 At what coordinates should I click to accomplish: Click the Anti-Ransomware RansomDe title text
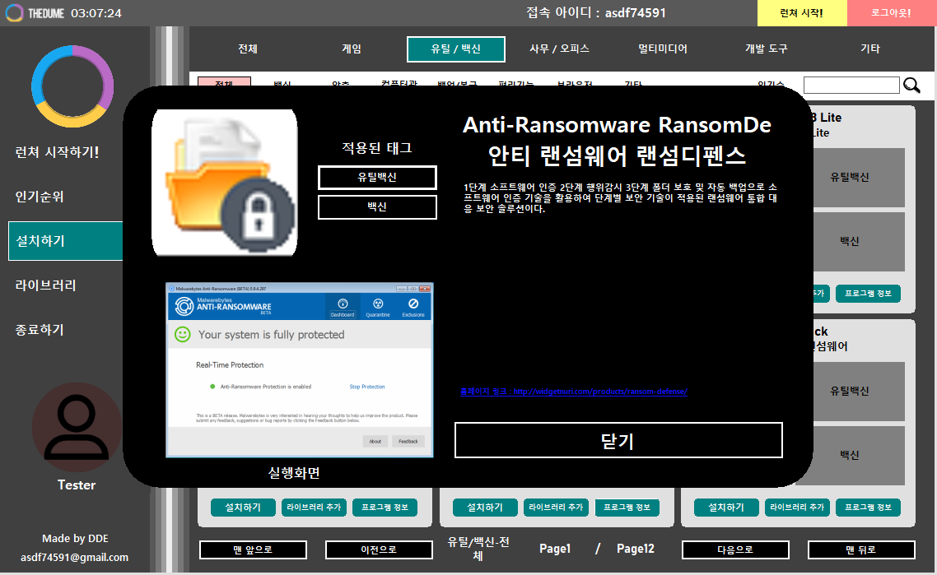[617, 125]
